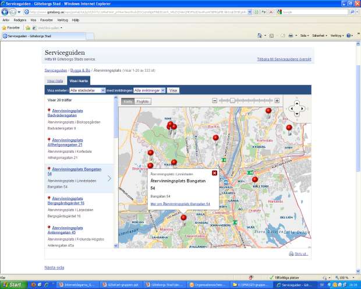Open recent pages dropdown next to Forward

pos(19,12)
